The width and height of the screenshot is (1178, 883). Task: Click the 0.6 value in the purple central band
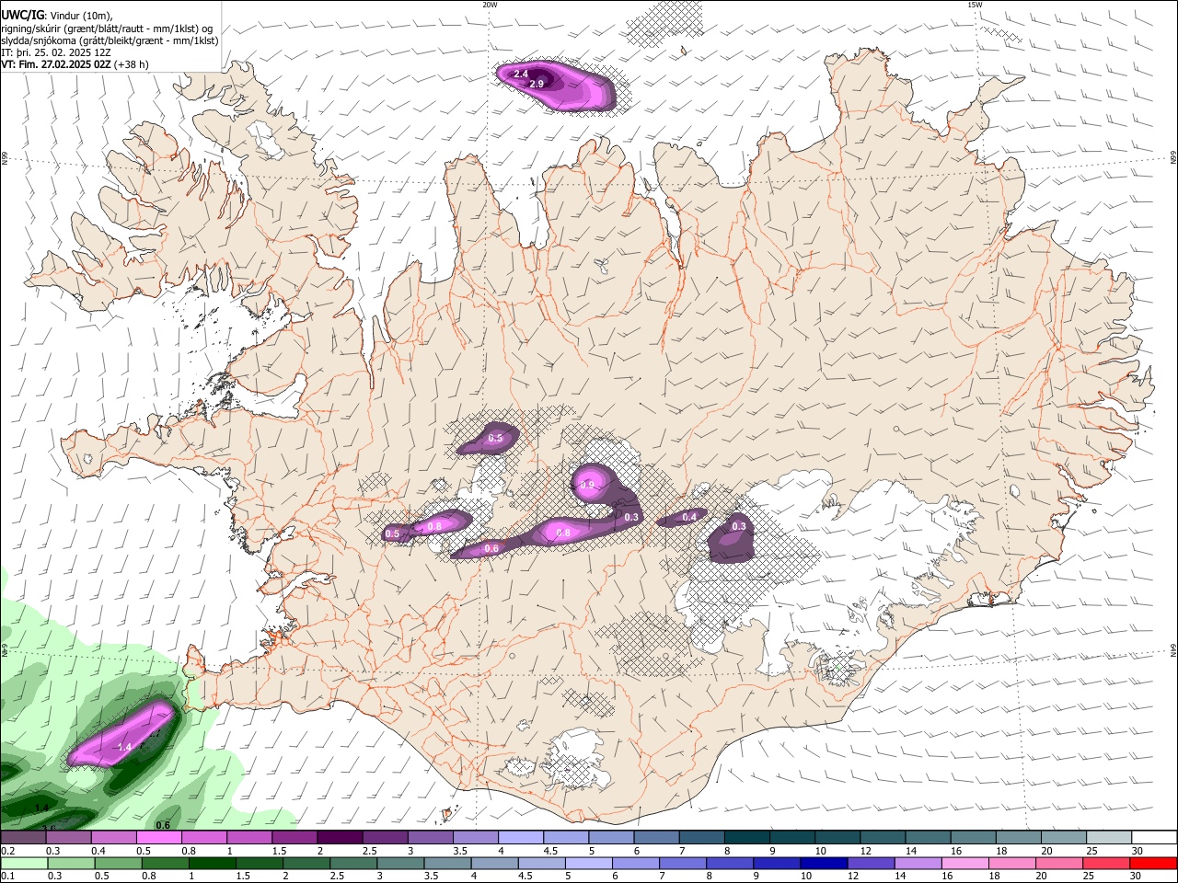tap(491, 548)
